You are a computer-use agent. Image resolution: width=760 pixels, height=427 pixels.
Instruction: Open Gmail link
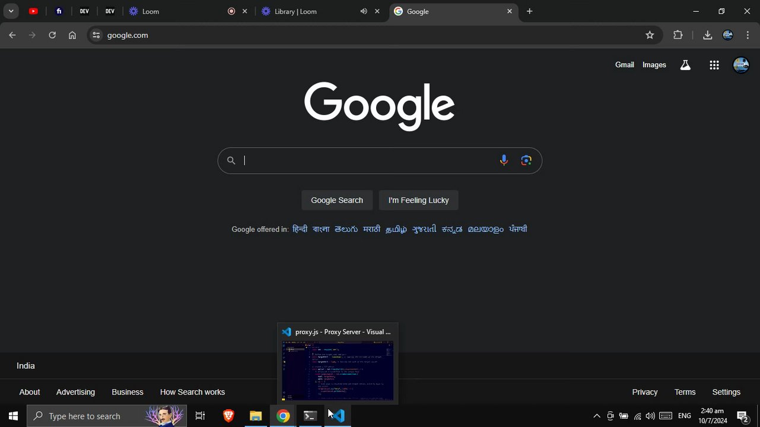click(625, 65)
